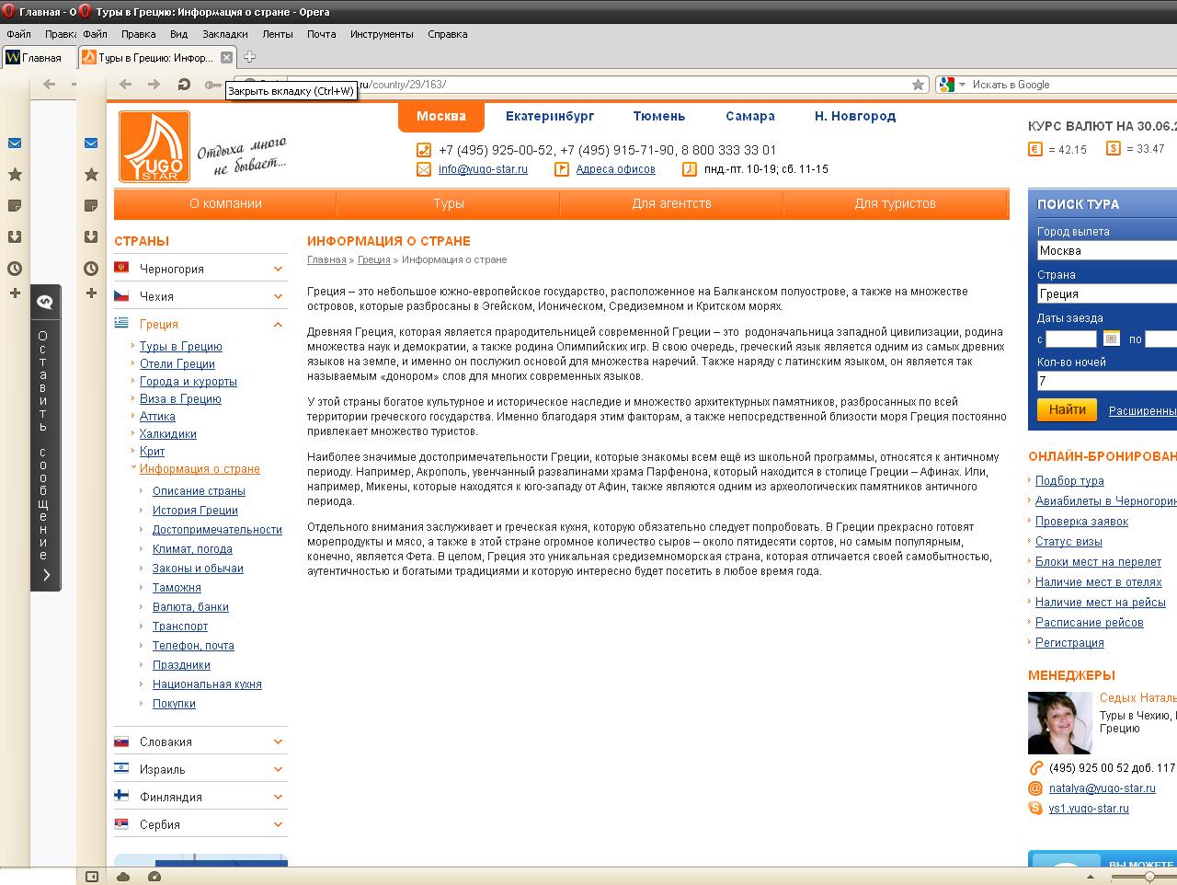Image resolution: width=1177 pixels, height=885 pixels.
Task: Open a new browser tab
Action: [x=249, y=57]
